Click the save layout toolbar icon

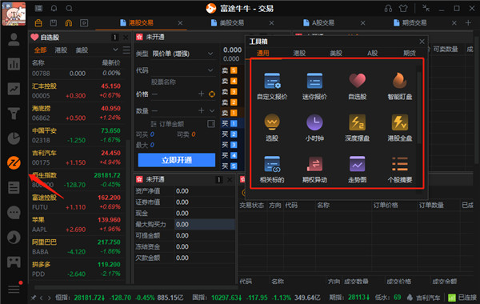pyautogui.click(x=54, y=23)
